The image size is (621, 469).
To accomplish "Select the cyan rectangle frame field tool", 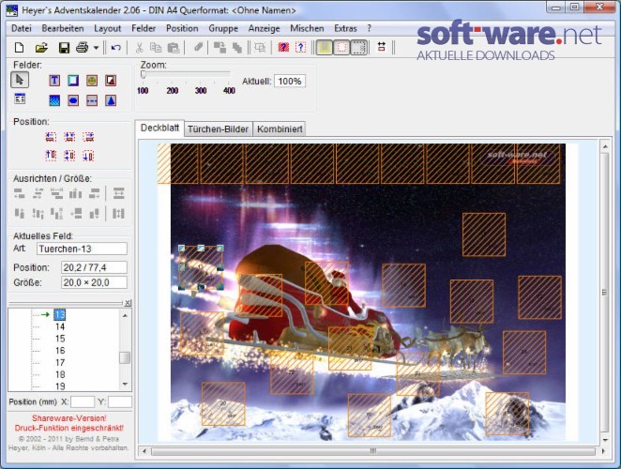I will coord(73,81).
